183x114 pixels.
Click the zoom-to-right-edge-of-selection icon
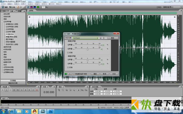tap(78, 90)
